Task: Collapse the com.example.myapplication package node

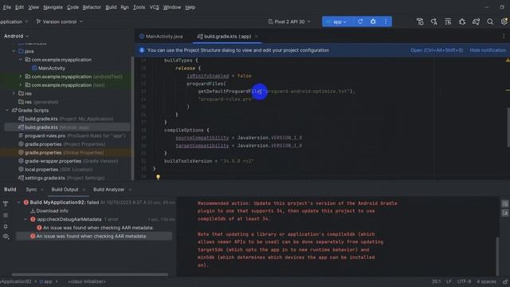Action: click(21, 60)
